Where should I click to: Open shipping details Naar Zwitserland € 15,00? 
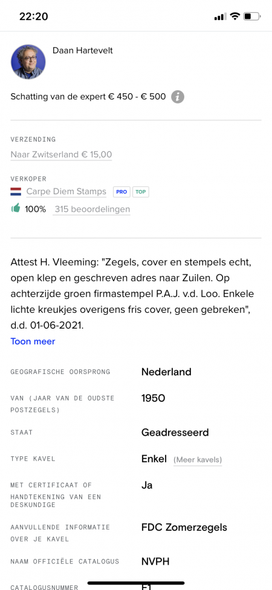(x=61, y=155)
